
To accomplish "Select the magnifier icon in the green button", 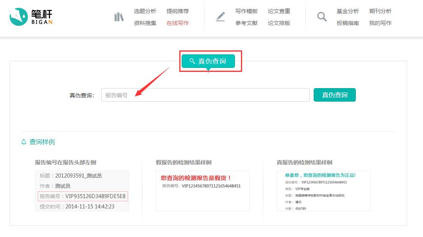I will (192, 61).
